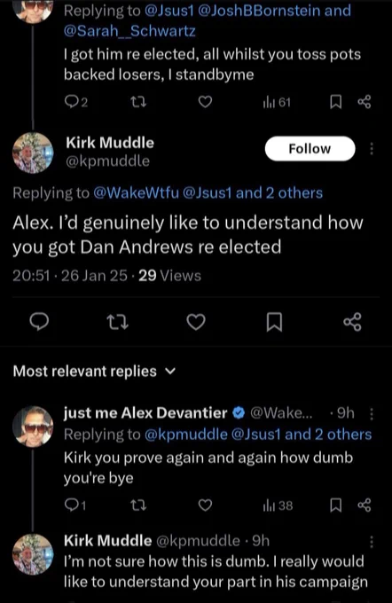
Task: Like Alex Devantier's 'how dumb' reply
Action: pos(205,505)
